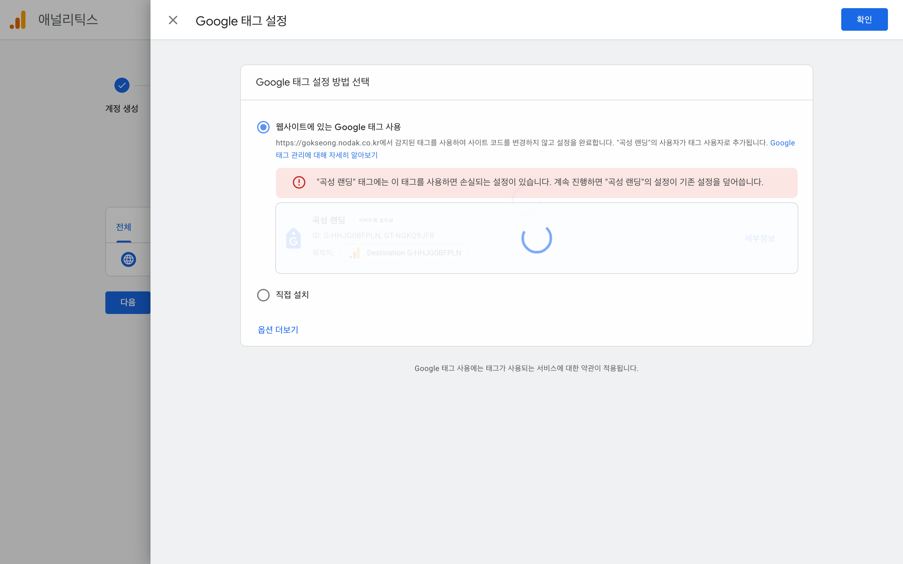The width and height of the screenshot is (903, 564).
Task: Click the 다음 button in background page
Action: pos(128,302)
